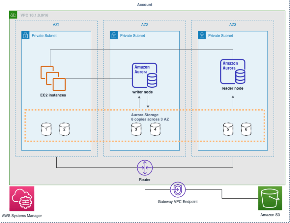This screenshot has height=223, width=290.
Task: Click the AZ1 label
Action: click(x=56, y=25)
